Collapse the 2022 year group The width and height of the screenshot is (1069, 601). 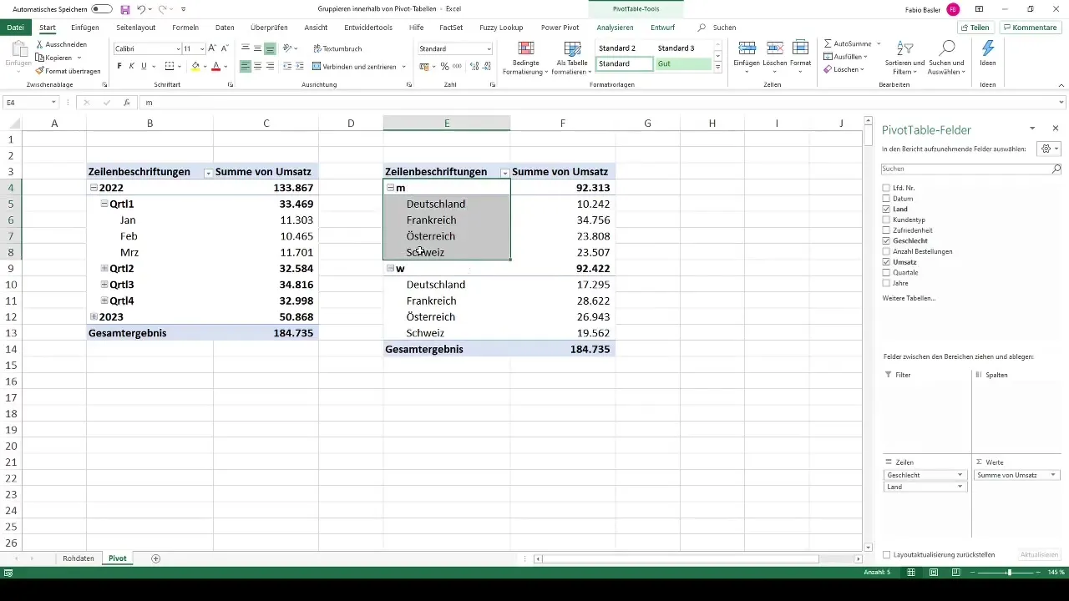point(94,188)
